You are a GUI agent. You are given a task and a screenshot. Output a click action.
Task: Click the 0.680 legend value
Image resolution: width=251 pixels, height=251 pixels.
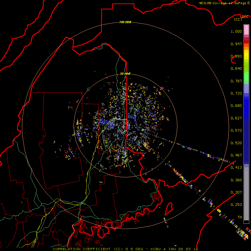click(x=236, y=106)
